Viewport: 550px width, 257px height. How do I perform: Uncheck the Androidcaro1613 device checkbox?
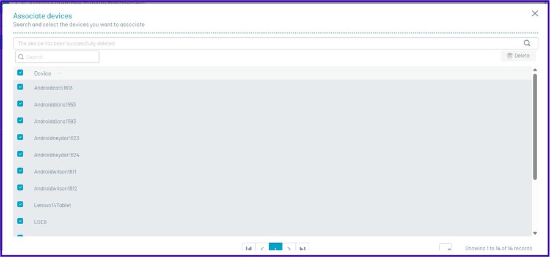[x=20, y=87]
